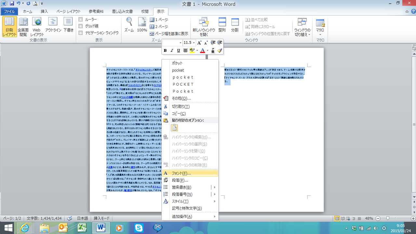
Task: Arrange all windows (整列)
Action: [222, 25]
